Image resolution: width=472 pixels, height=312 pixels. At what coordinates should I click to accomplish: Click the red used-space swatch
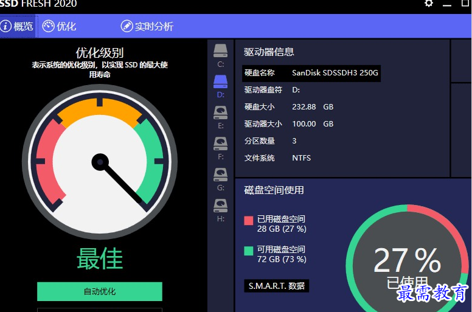(x=249, y=221)
